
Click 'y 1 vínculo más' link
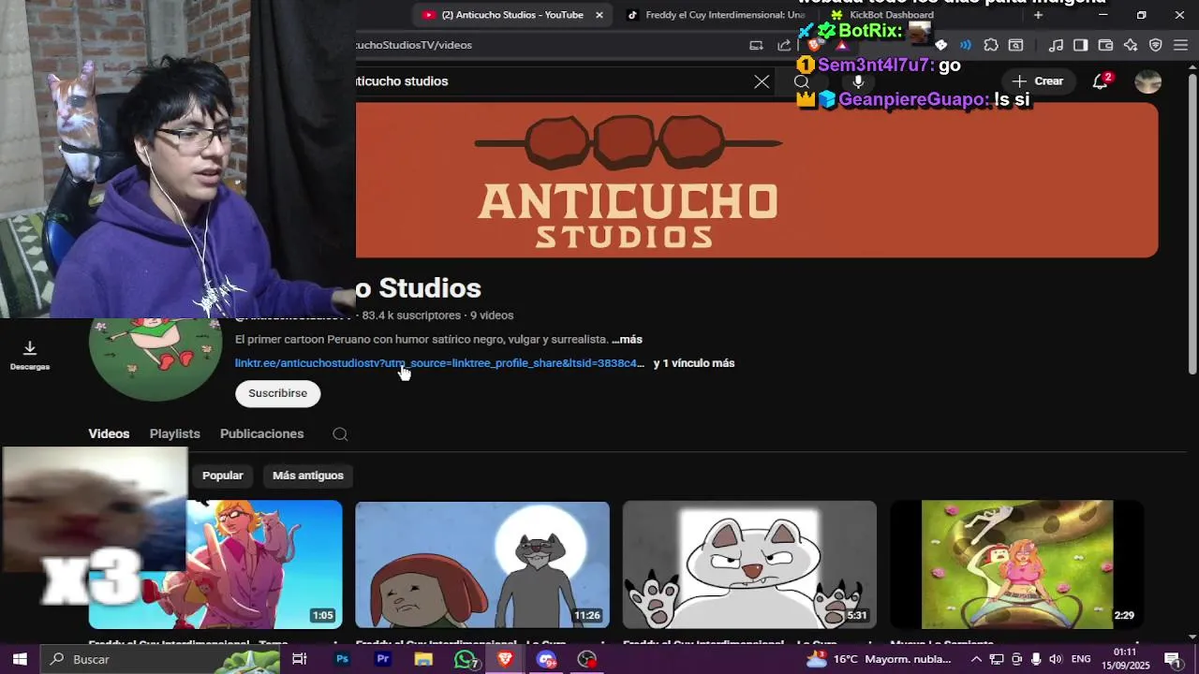pos(694,363)
